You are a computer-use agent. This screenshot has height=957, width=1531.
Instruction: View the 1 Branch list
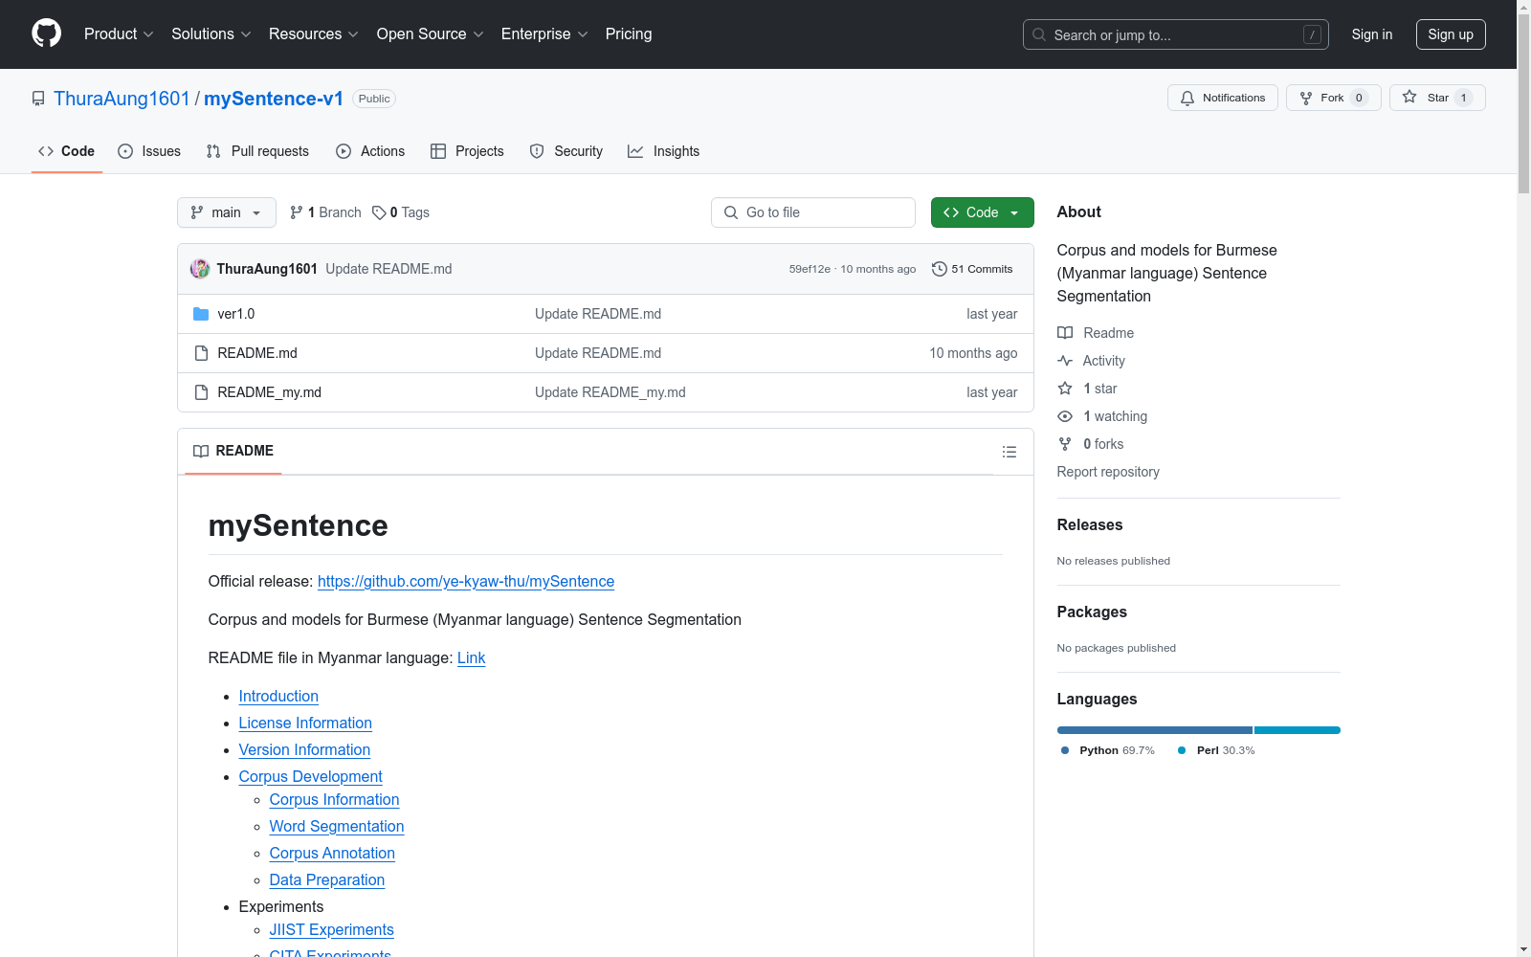[325, 212]
